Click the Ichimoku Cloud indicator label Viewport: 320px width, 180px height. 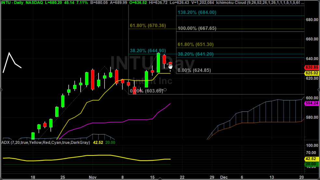point(260,3)
